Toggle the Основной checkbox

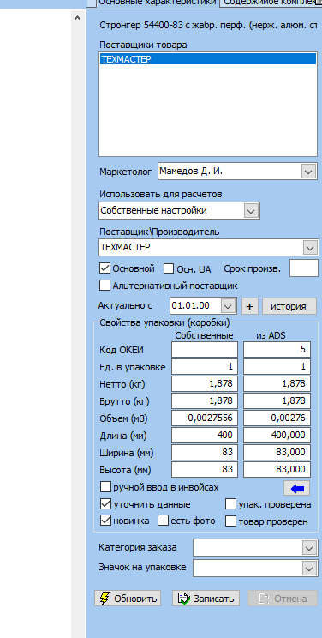pyautogui.click(x=104, y=268)
